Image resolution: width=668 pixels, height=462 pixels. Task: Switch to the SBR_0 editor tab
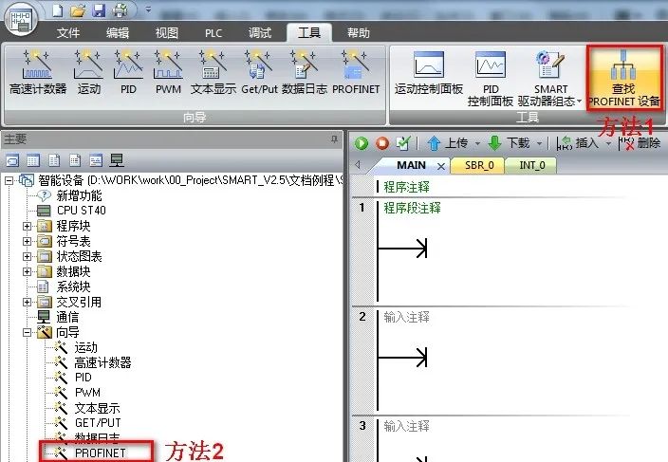coord(478,165)
